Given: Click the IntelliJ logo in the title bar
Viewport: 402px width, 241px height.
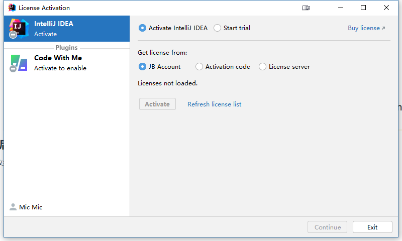Looking at the screenshot, I should pos(12,8).
